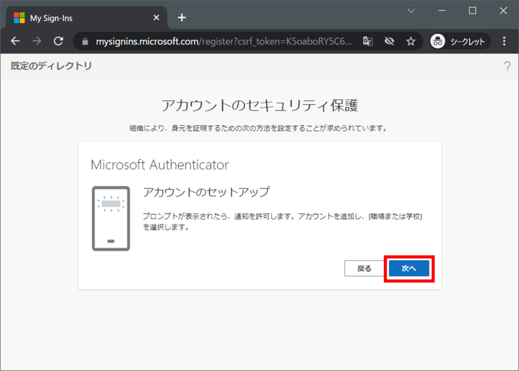Click the 次へ button

(x=409, y=269)
